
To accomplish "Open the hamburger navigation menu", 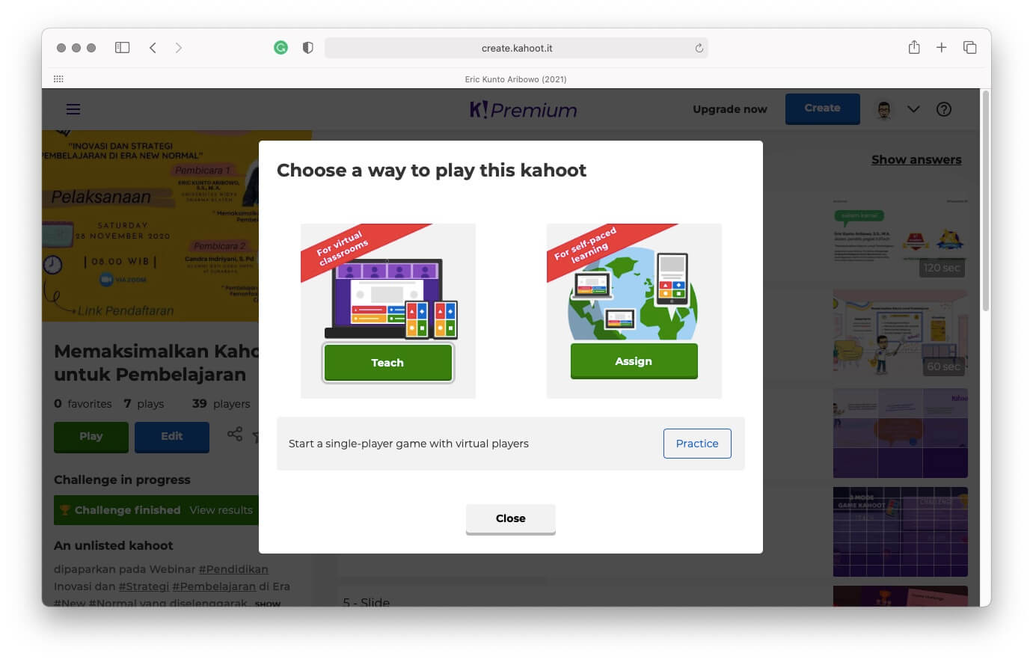I will [73, 109].
